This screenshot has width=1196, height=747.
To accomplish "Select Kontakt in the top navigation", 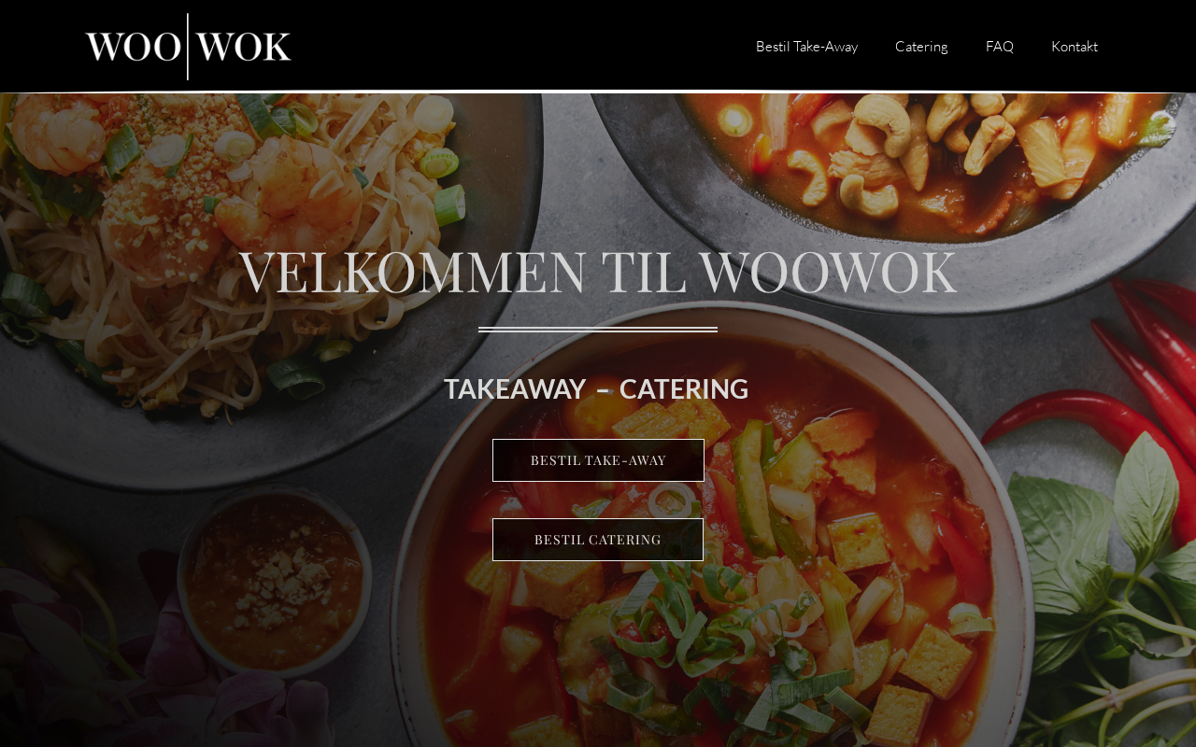I will point(1075,47).
